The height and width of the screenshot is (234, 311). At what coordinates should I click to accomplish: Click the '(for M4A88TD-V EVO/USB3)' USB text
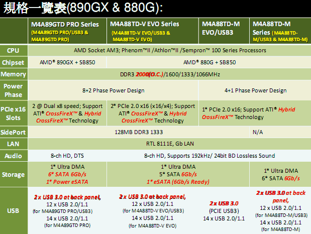pyautogui.click(x=153, y=211)
